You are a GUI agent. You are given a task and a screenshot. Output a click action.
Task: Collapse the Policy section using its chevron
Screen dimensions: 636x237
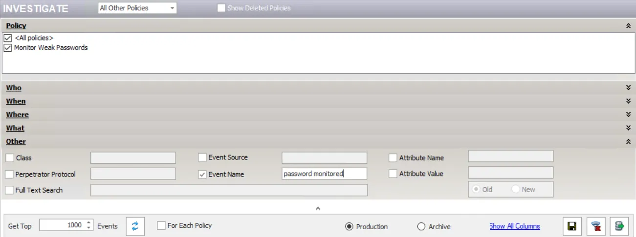pos(628,26)
